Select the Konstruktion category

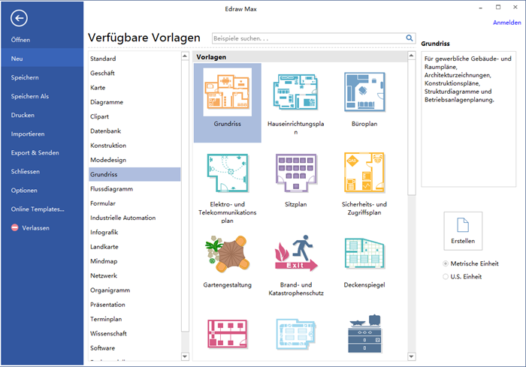pos(135,146)
